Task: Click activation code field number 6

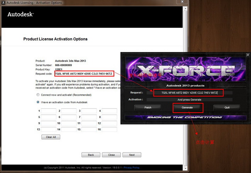Action: pyautogui.click(x=69, y=117)
